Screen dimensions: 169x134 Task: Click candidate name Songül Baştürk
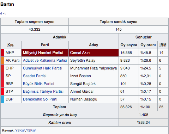pos(83,84)
